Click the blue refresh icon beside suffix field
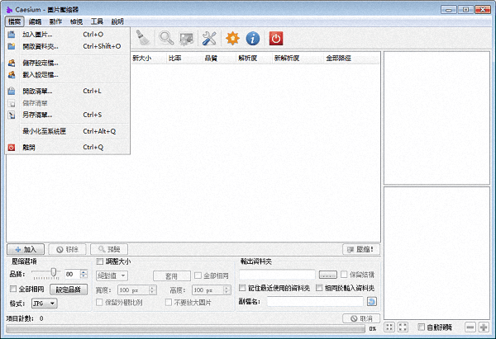The height and width of the screenshot is (339, 496). click(x=372, y=301)
